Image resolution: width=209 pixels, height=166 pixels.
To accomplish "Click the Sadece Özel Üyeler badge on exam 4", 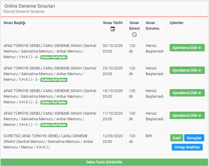I will click(54, 57).
